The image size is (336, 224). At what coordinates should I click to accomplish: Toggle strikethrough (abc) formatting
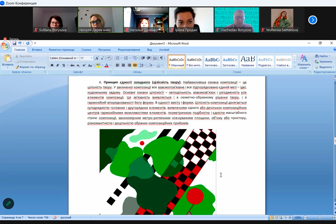(72, 65)
